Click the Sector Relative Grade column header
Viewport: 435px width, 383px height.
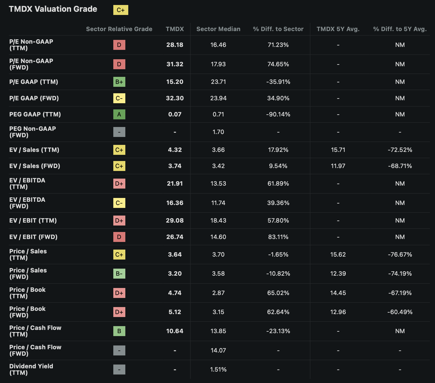tap(119, 29)
